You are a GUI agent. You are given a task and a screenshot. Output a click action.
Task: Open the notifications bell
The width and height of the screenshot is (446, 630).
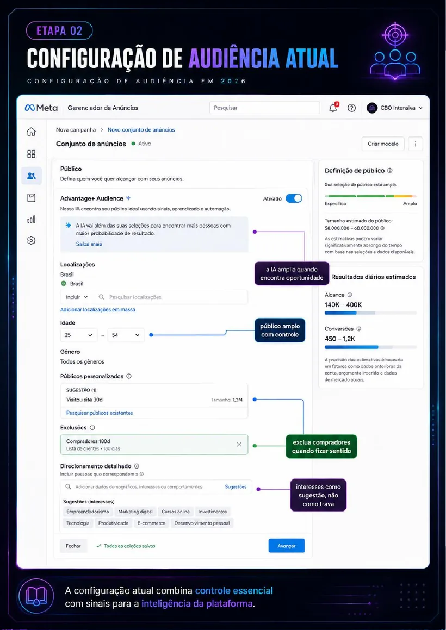coord(333,108)
